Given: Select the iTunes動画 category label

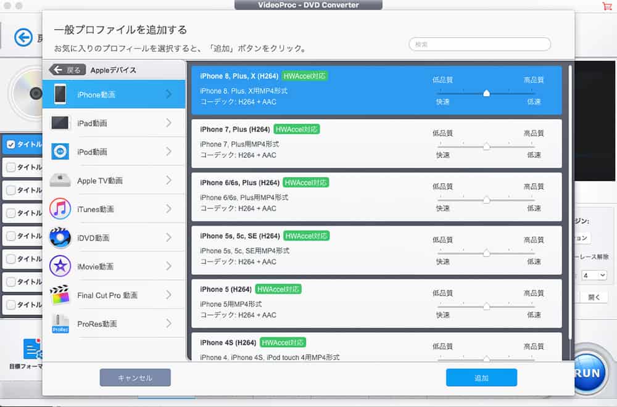Looking at the screenshot, I should (x=96, y=209).
